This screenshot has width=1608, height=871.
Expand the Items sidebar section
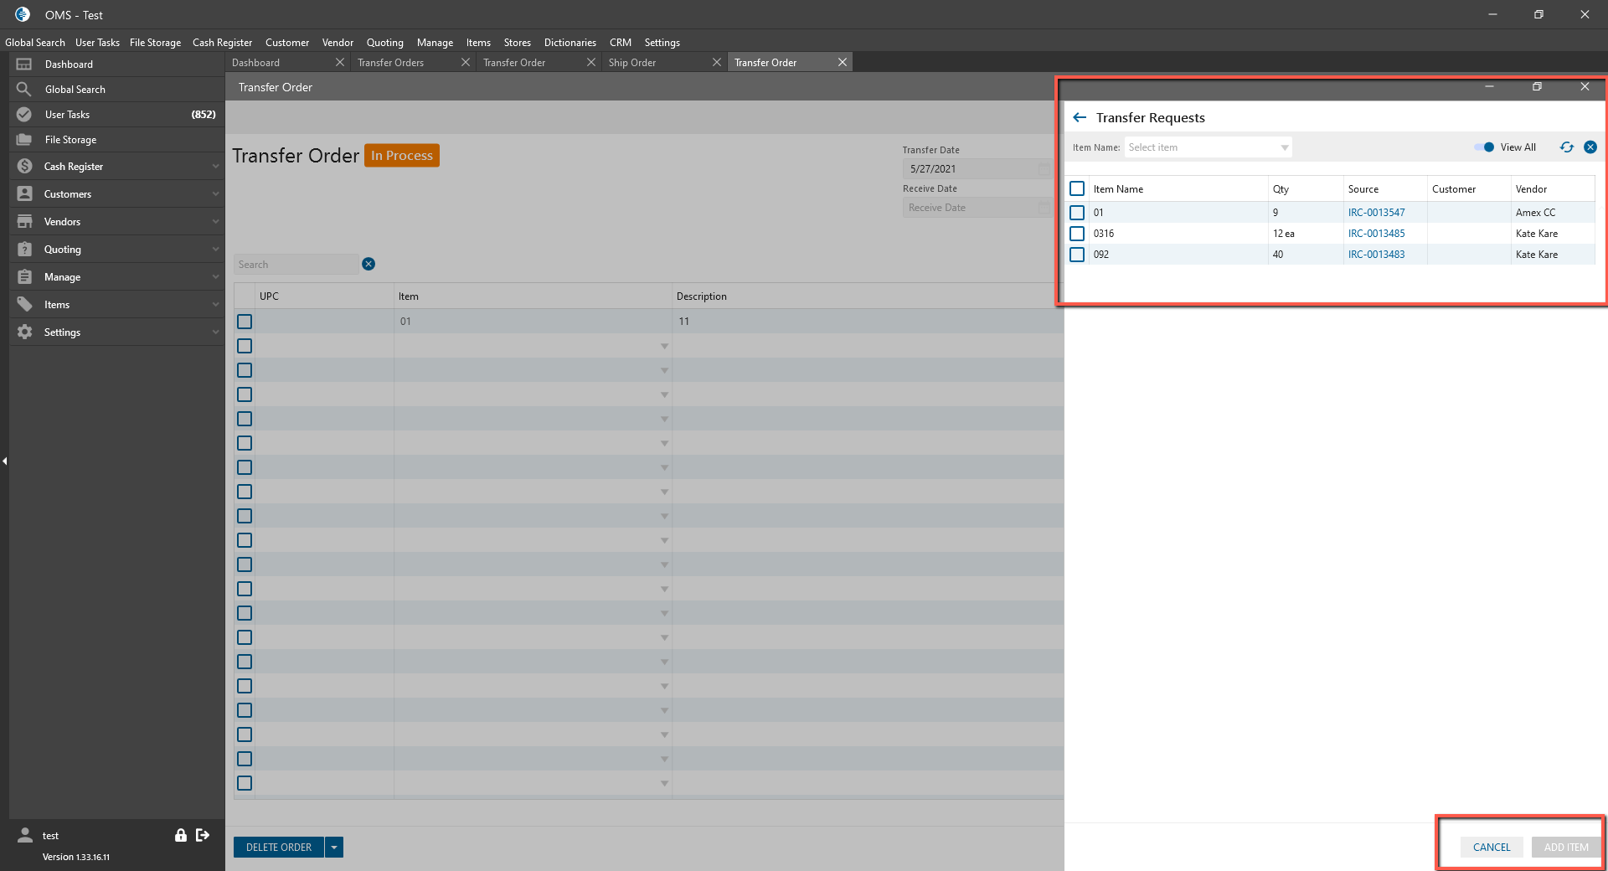[x=215, y=305]
